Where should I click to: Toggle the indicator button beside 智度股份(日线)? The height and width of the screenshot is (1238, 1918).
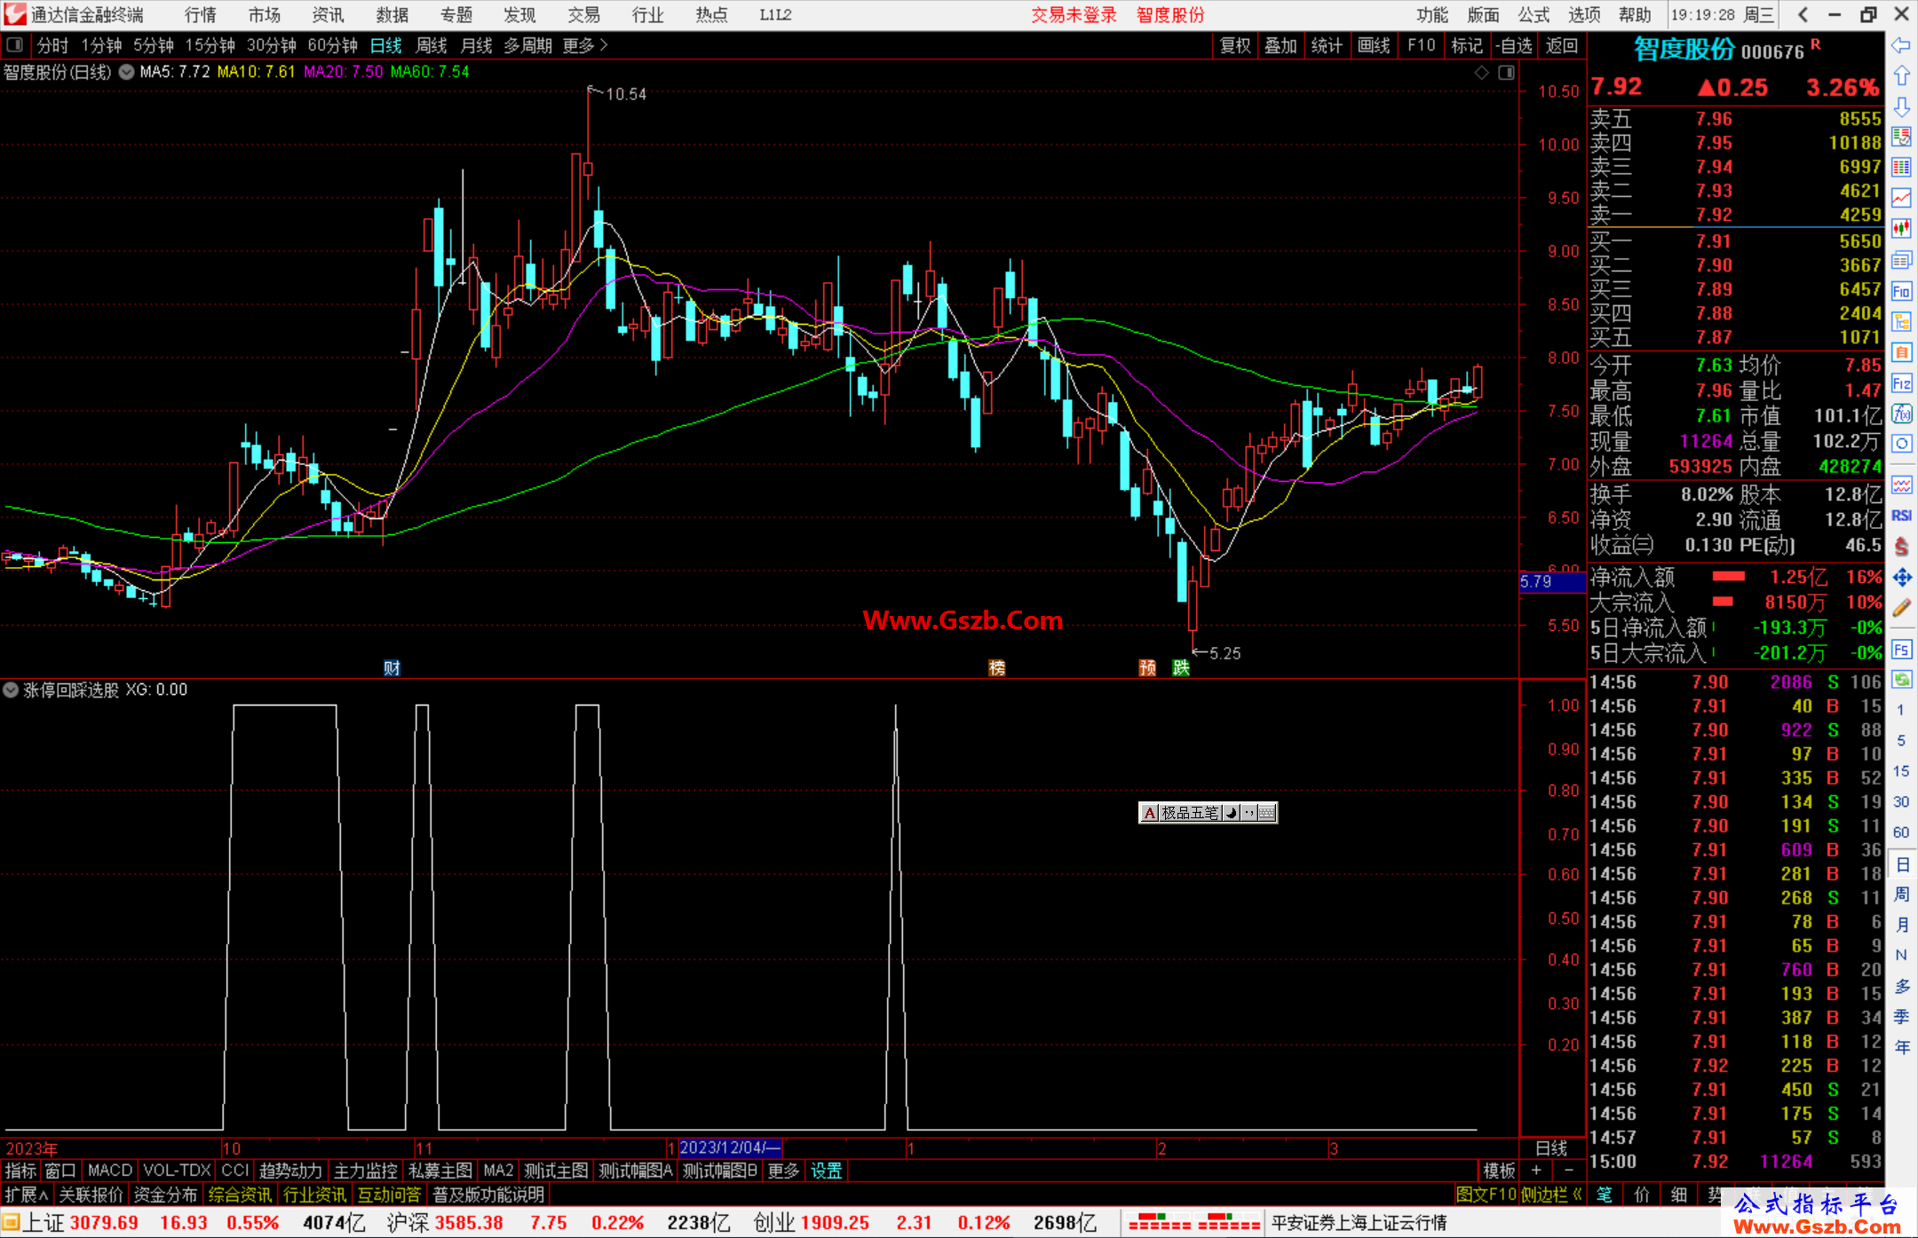pyautogui.click(x=126, y=72)
